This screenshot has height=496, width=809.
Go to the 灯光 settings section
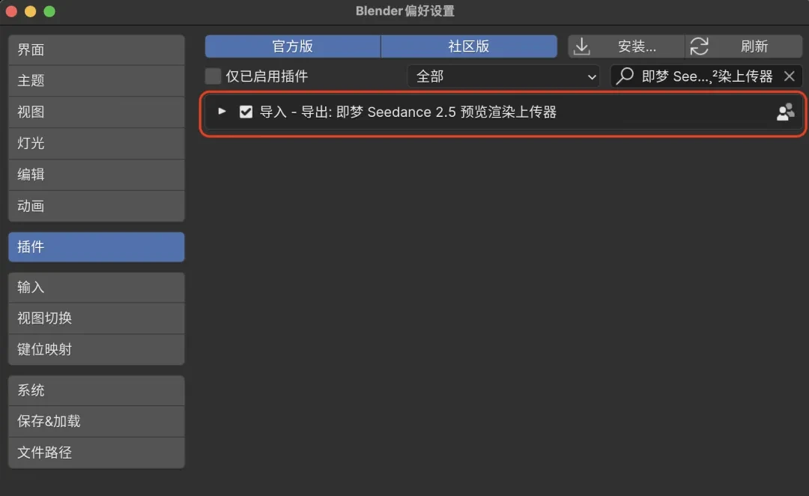point(97,143)
